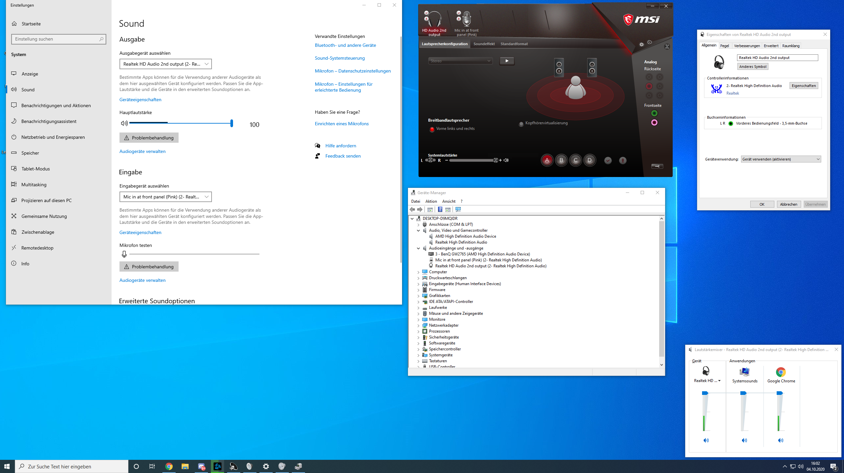Viewport: 844px width, 473px height.
Task: Open the Geräteverwendung dropdown
Action: [781, 159]
